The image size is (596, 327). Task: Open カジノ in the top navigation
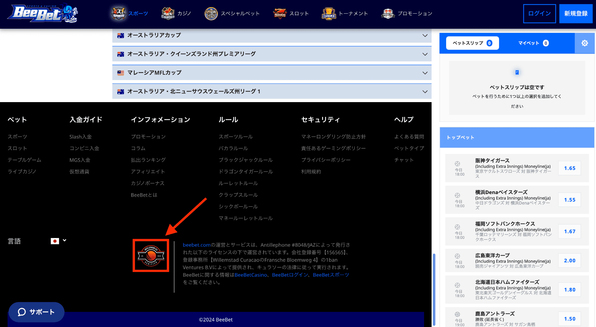(x=184, y=13)
